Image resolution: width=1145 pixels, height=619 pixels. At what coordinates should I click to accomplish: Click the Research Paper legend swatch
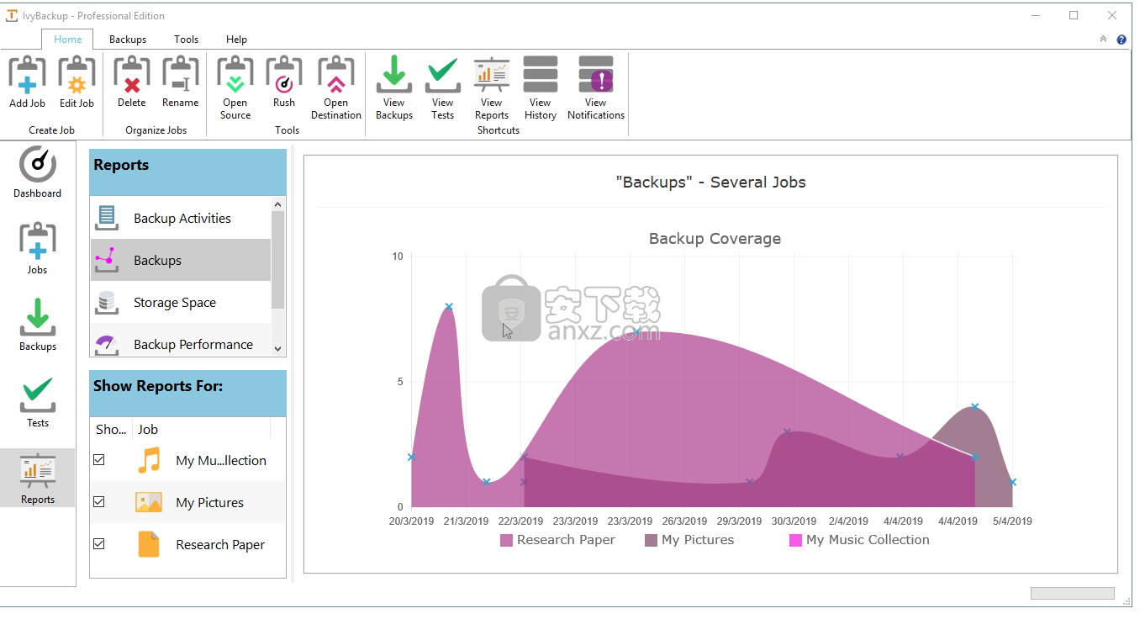click(506, 540)
